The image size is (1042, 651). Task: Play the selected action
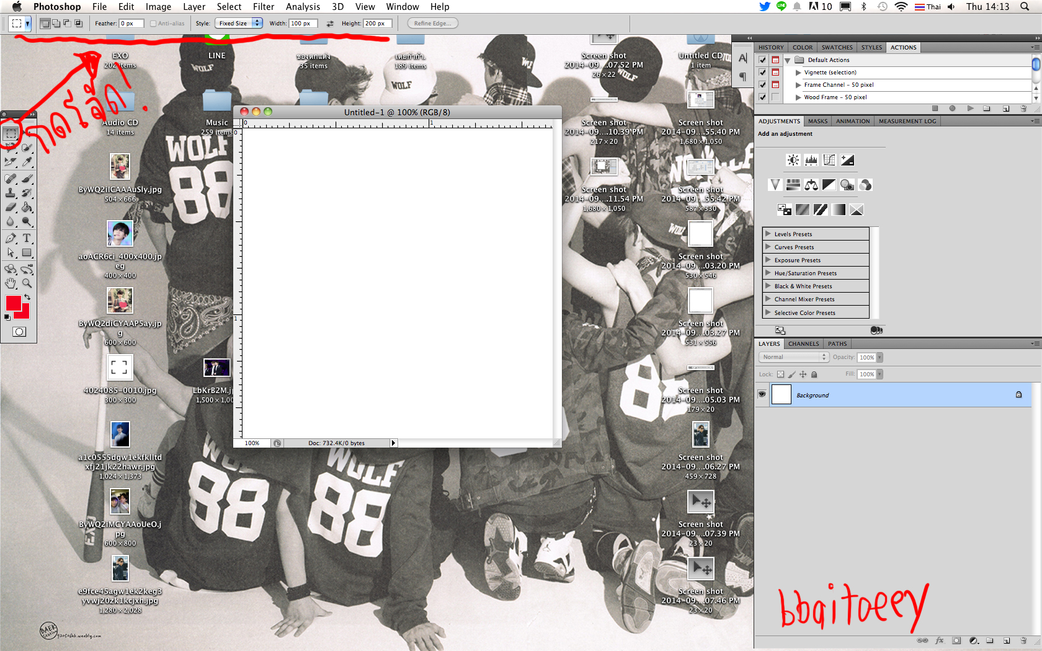coord(970,108)
